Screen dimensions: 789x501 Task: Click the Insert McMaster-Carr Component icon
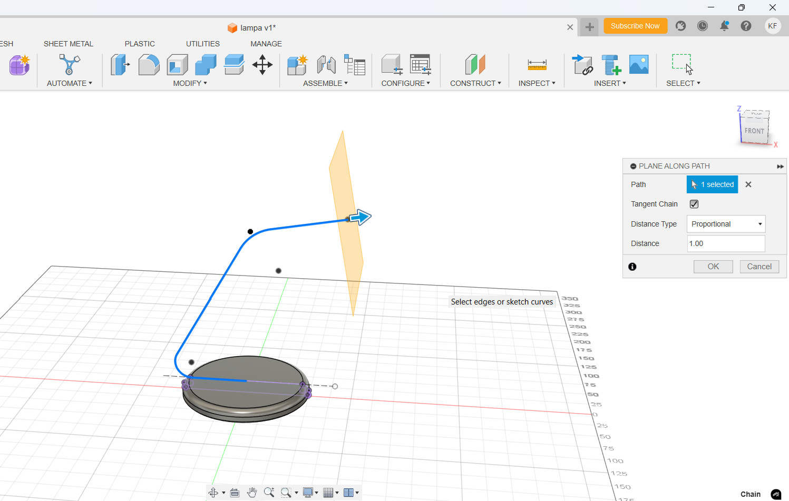pyautogui.click(x=611, y=65)
